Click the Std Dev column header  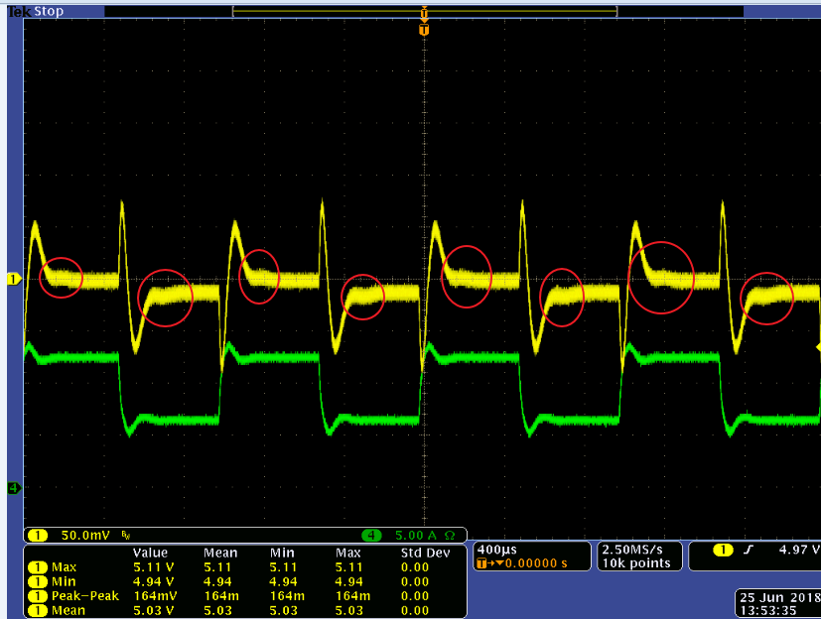(x=425, y=553)
